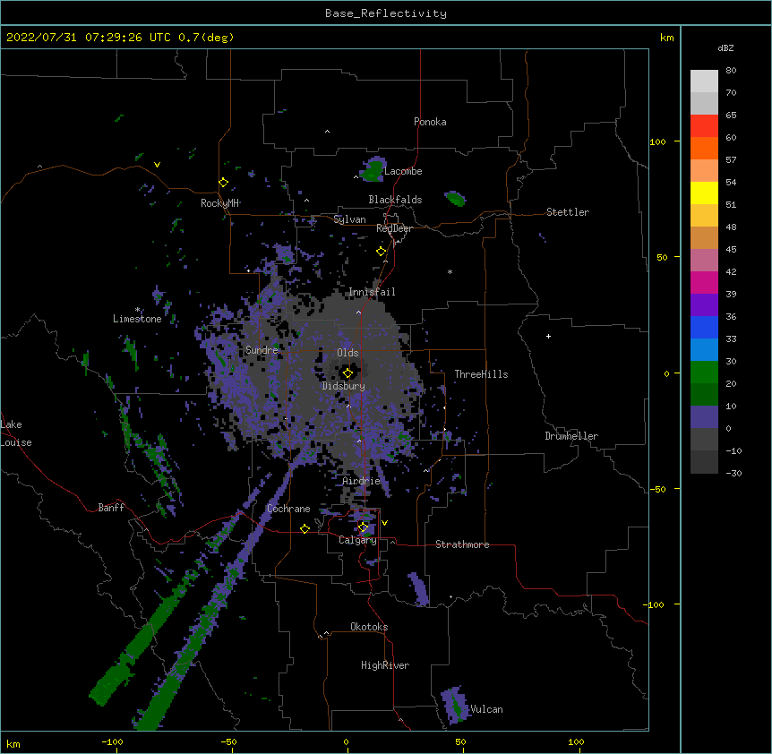Click the white asterisk east of Innisfail

pyautogui.click(x=450, y=272)
